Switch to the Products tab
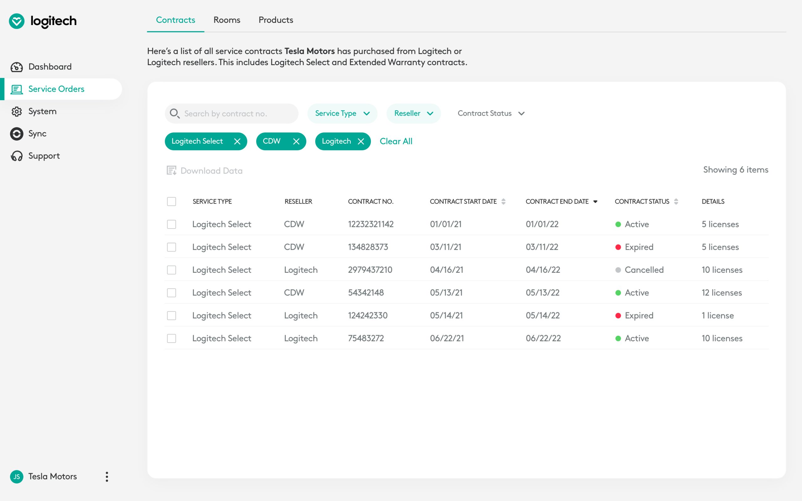 pos(276,20)
